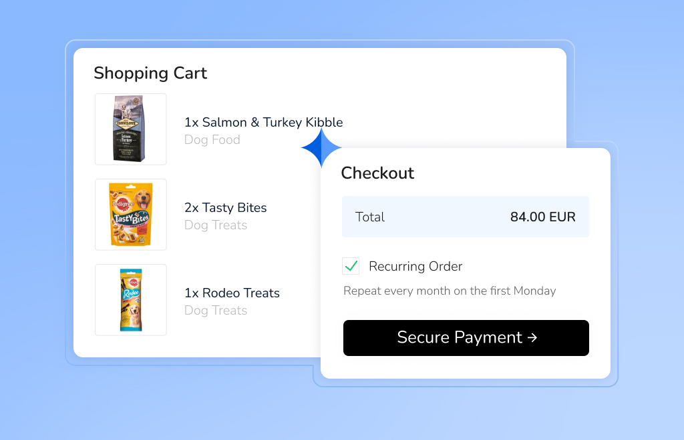The height and width of the screenshot is (440, 684).
Task: Open the Salmon & Turkey Kibble product image
Action: (131, 129)
